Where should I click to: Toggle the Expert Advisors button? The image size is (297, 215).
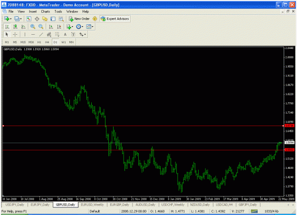click(x=115, y=19)
